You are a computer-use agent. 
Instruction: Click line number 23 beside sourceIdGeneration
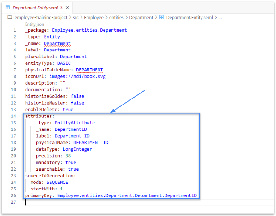tap(13, 176)
